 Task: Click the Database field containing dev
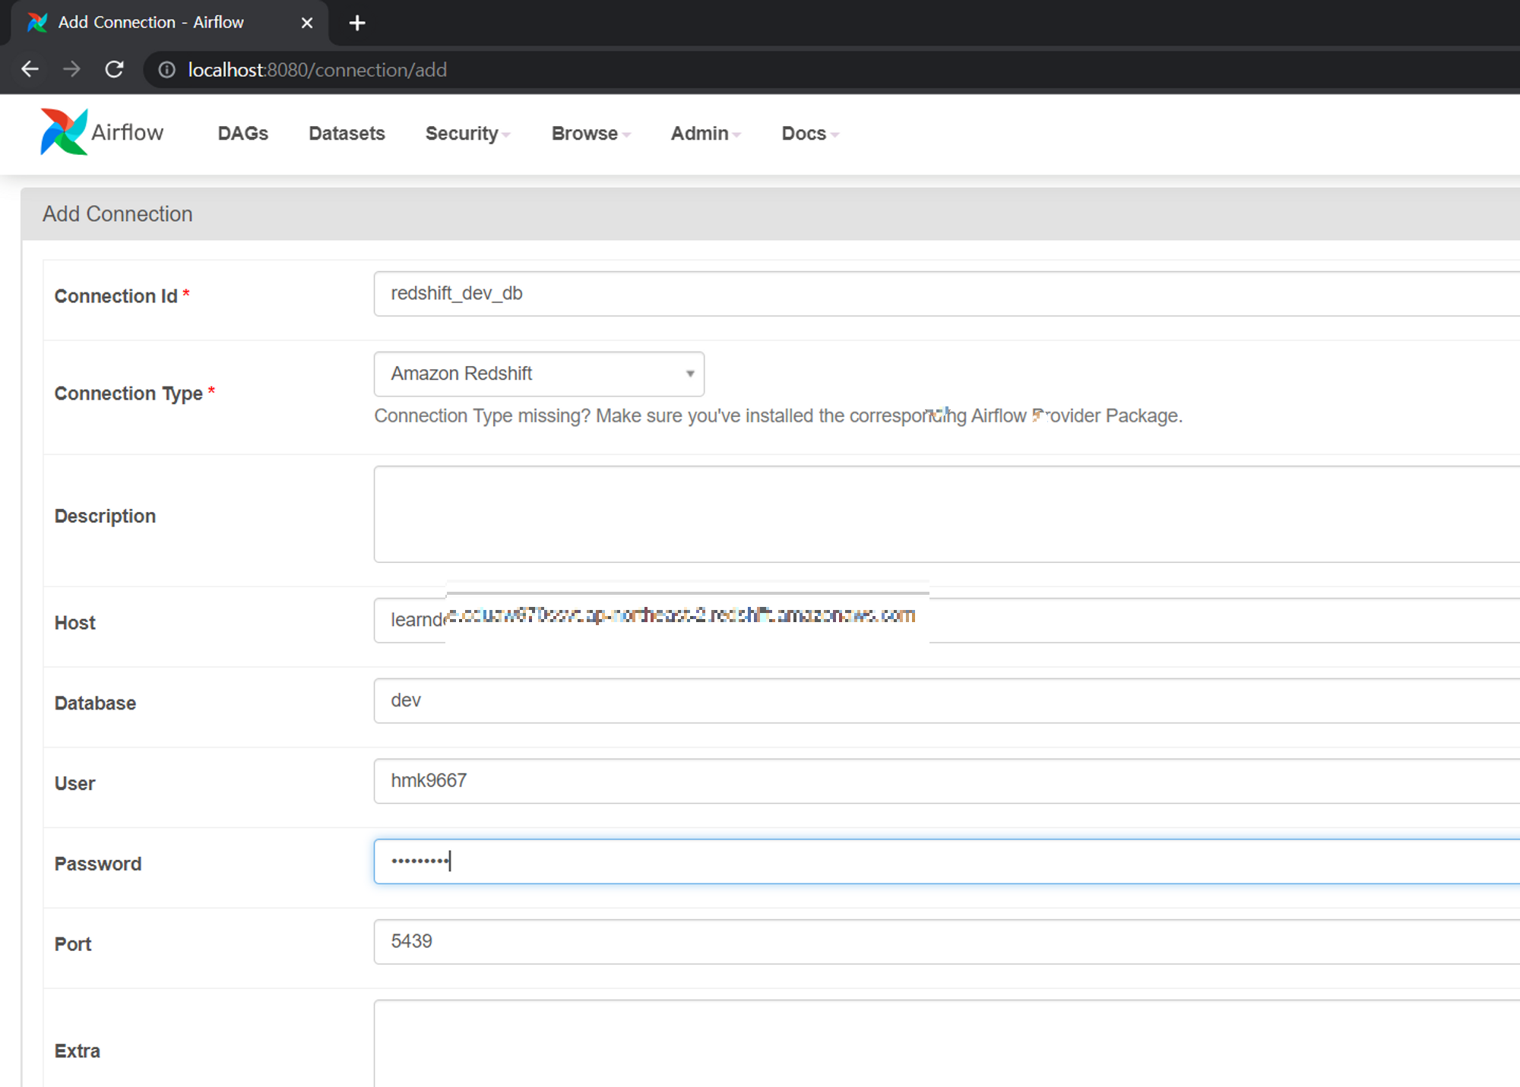942,701
